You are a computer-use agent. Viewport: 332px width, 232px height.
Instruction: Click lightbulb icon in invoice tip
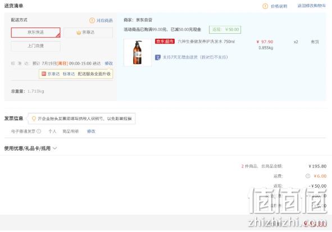point(34,119)
